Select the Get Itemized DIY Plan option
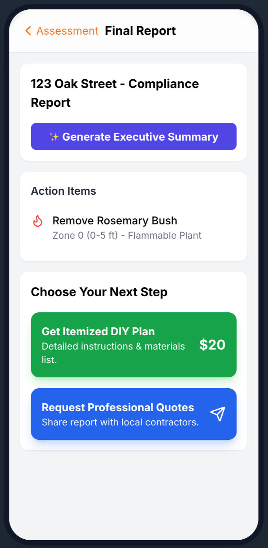Image resolution: width=268 pixels, height=548 pixels. (134, 345)
